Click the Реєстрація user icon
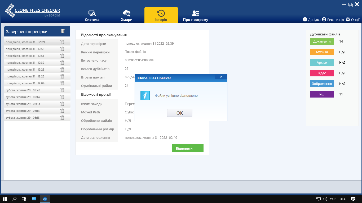The width and height of the screenshot is (362, 203). 324,20
